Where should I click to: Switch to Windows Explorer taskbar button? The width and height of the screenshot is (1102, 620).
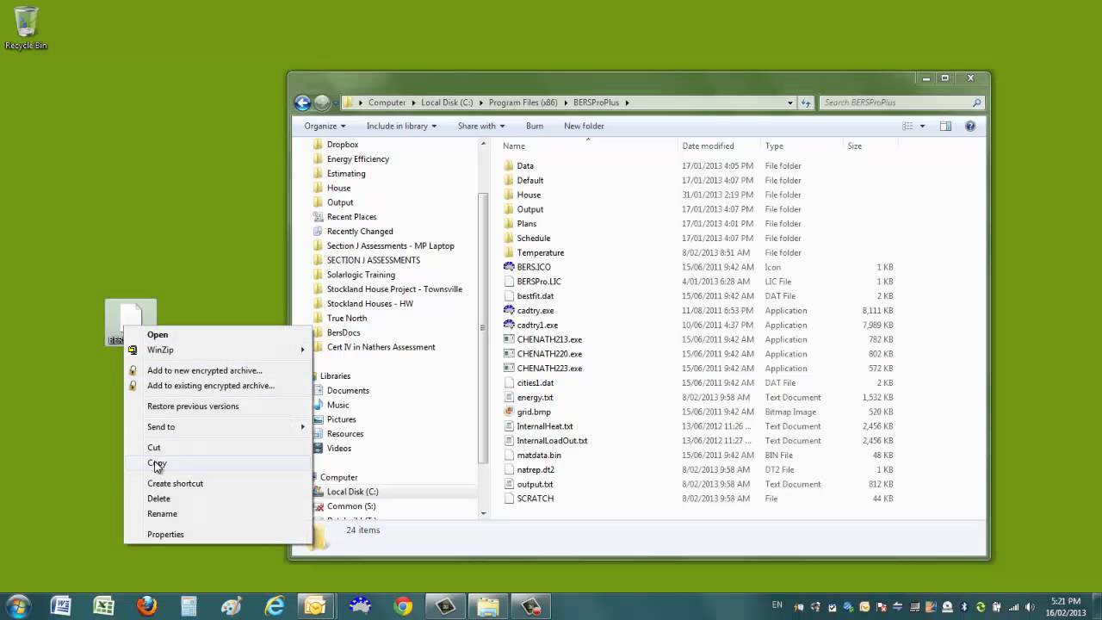(487, 606)
